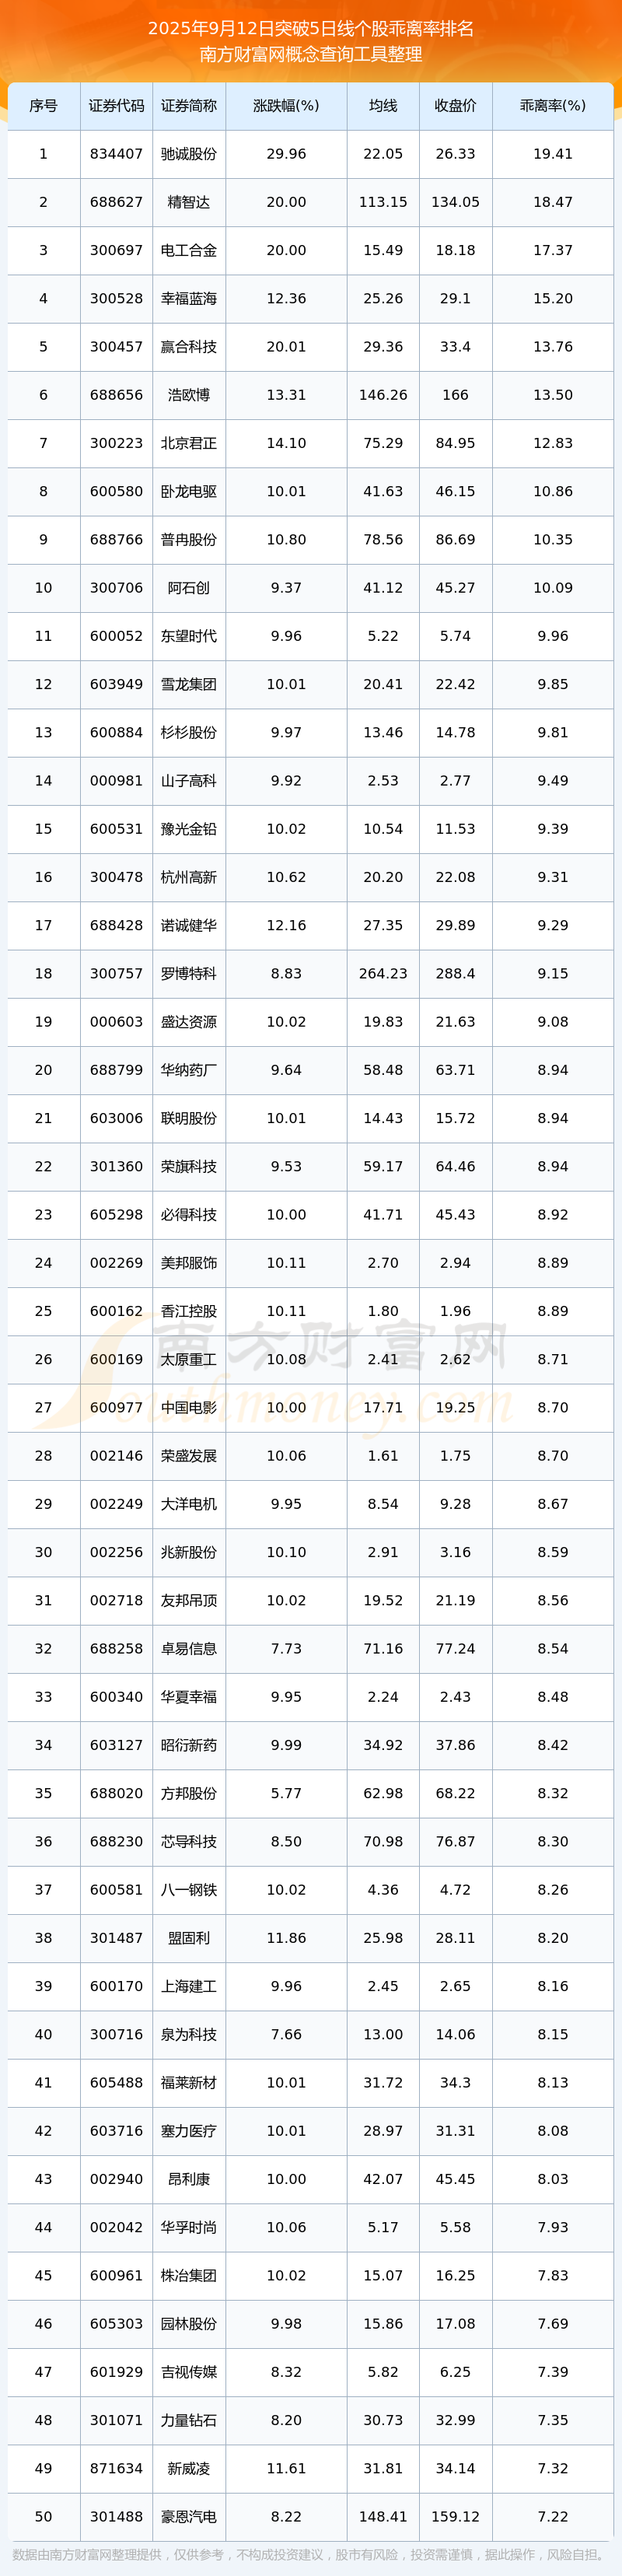The height and width of the screenshot is (2576, 622).
Task: Click stock name 华孚时尚
Action: pyautogui.click(x=189, y=2228)
